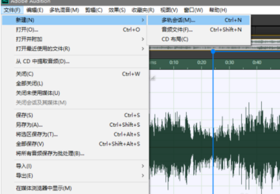Image resolution: width=280 pixels, height=194 pixels.
Task: Choose 打开(O)... from the File menu
Action: tap(75, 30)
